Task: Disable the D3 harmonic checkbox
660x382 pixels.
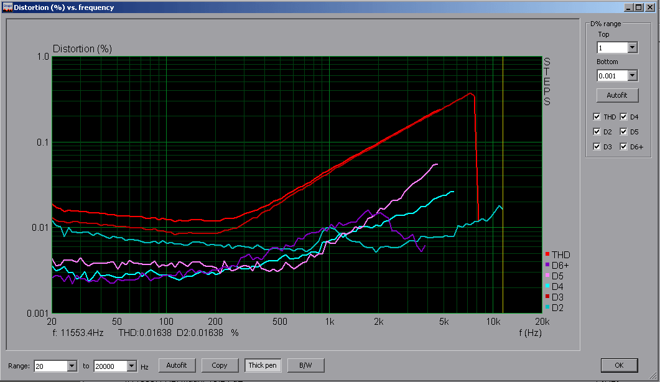Action: (597, 147)
